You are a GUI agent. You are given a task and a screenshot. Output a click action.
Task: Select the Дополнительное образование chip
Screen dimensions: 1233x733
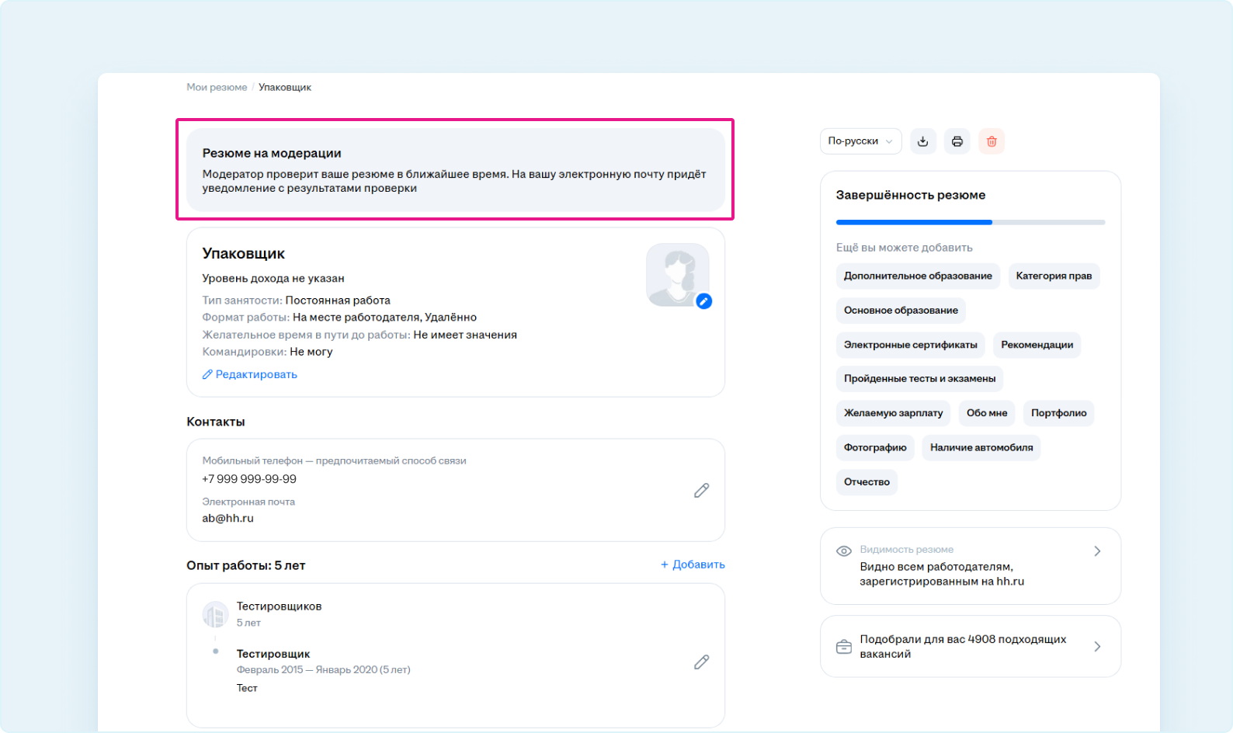[x=918, y=276]
